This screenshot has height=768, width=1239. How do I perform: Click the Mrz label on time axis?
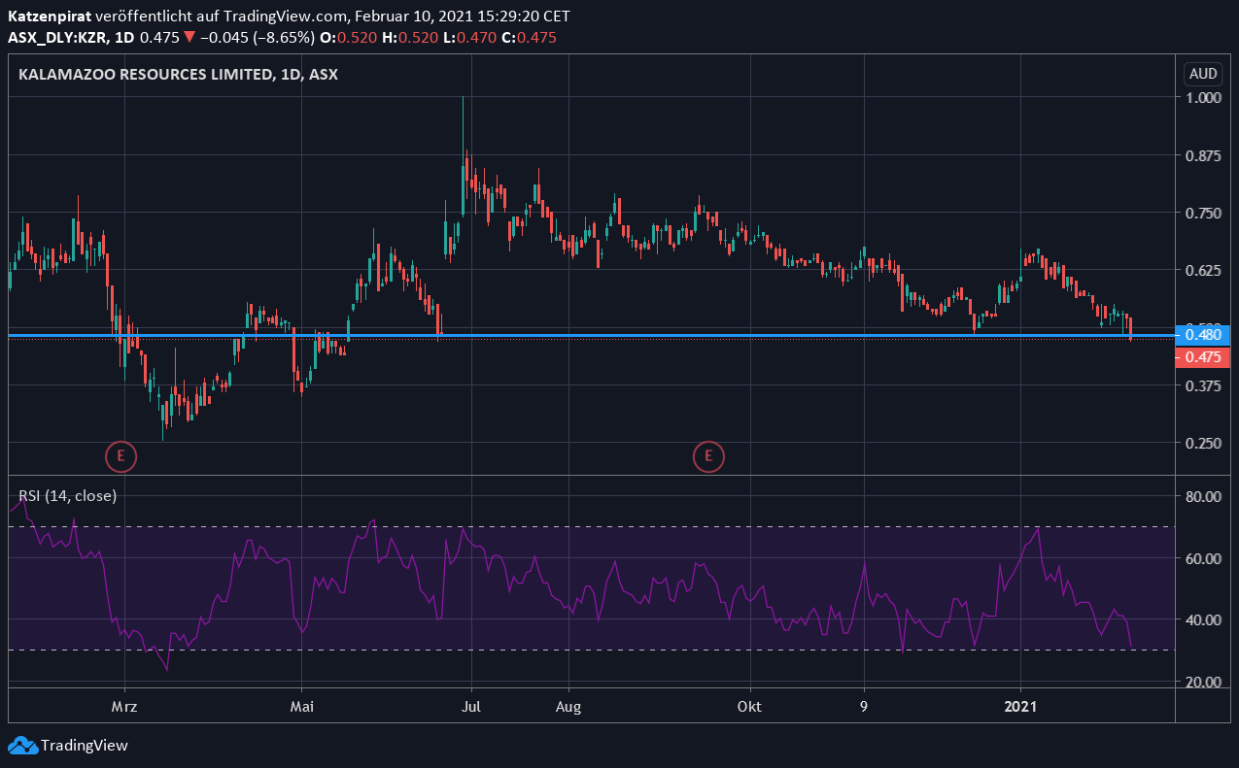(x=124, y=707)
